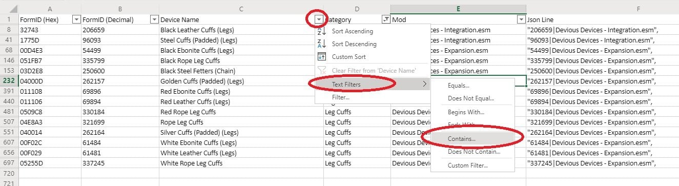
Task: Select decimal cell 262157
Action: pyautogui.click(x=120, y=81)
